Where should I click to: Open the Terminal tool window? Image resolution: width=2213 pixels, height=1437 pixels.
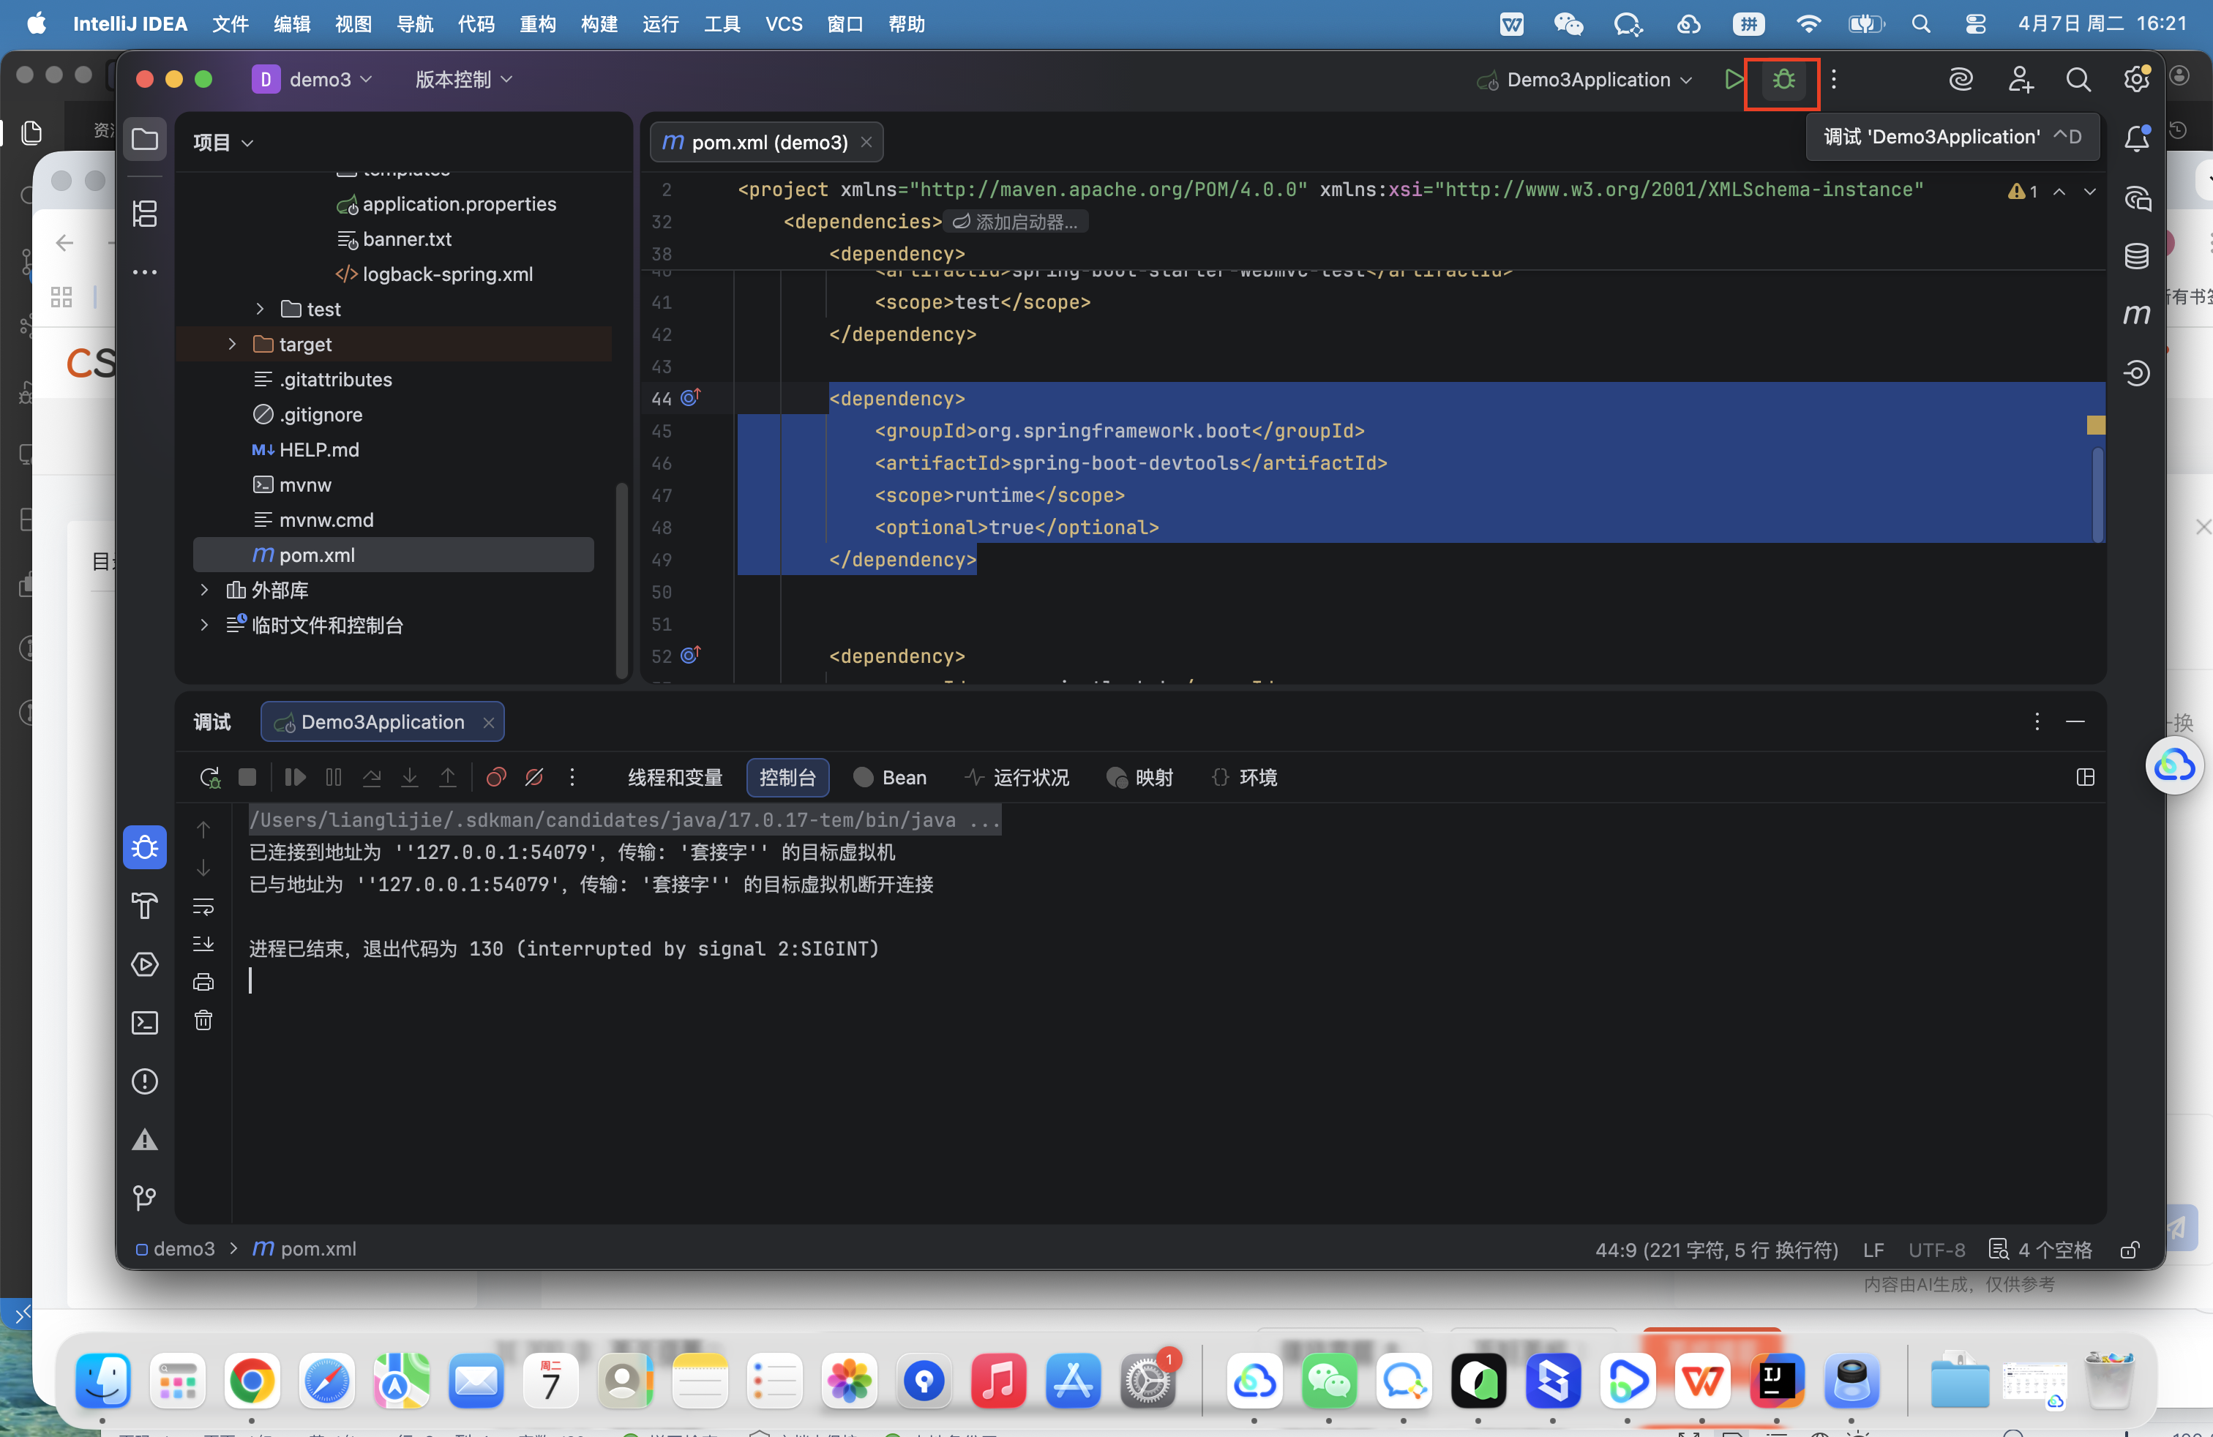[145, 1024]
